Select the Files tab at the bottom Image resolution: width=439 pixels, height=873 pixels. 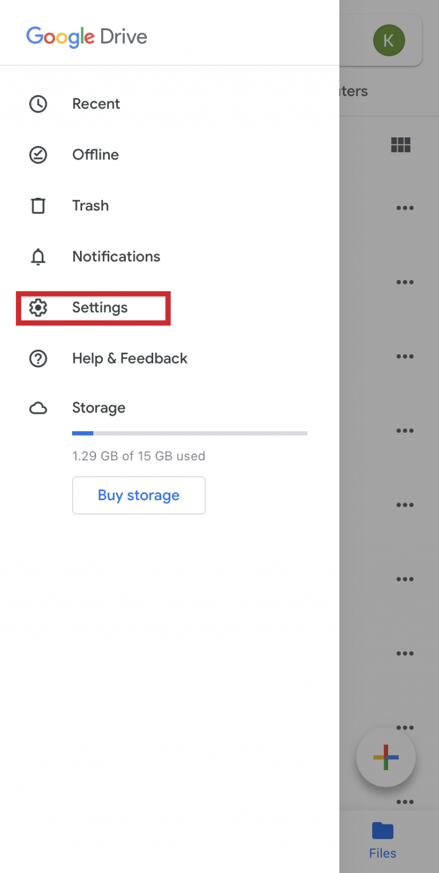[x=382, y=840]
